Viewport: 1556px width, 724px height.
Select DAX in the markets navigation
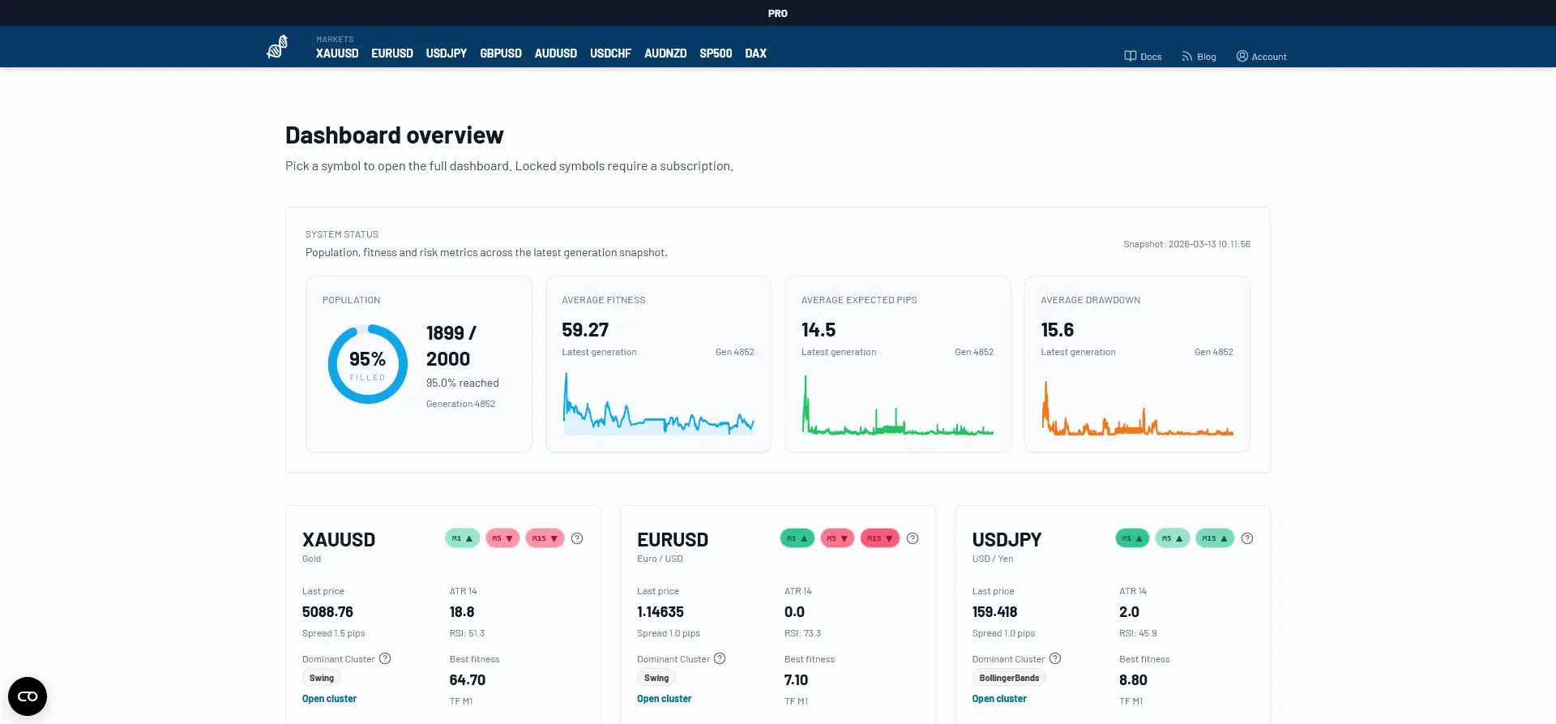[756, 54]
